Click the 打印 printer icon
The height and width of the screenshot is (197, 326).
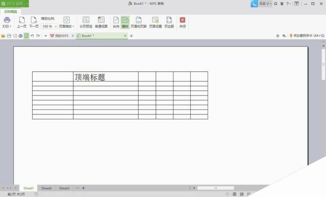7,20
